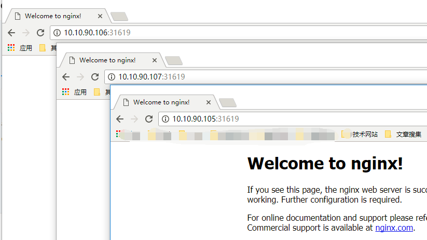
Task: Open the 文章搜集 bookmark folder
Action: pyautogui.click(x=403, y=135)
